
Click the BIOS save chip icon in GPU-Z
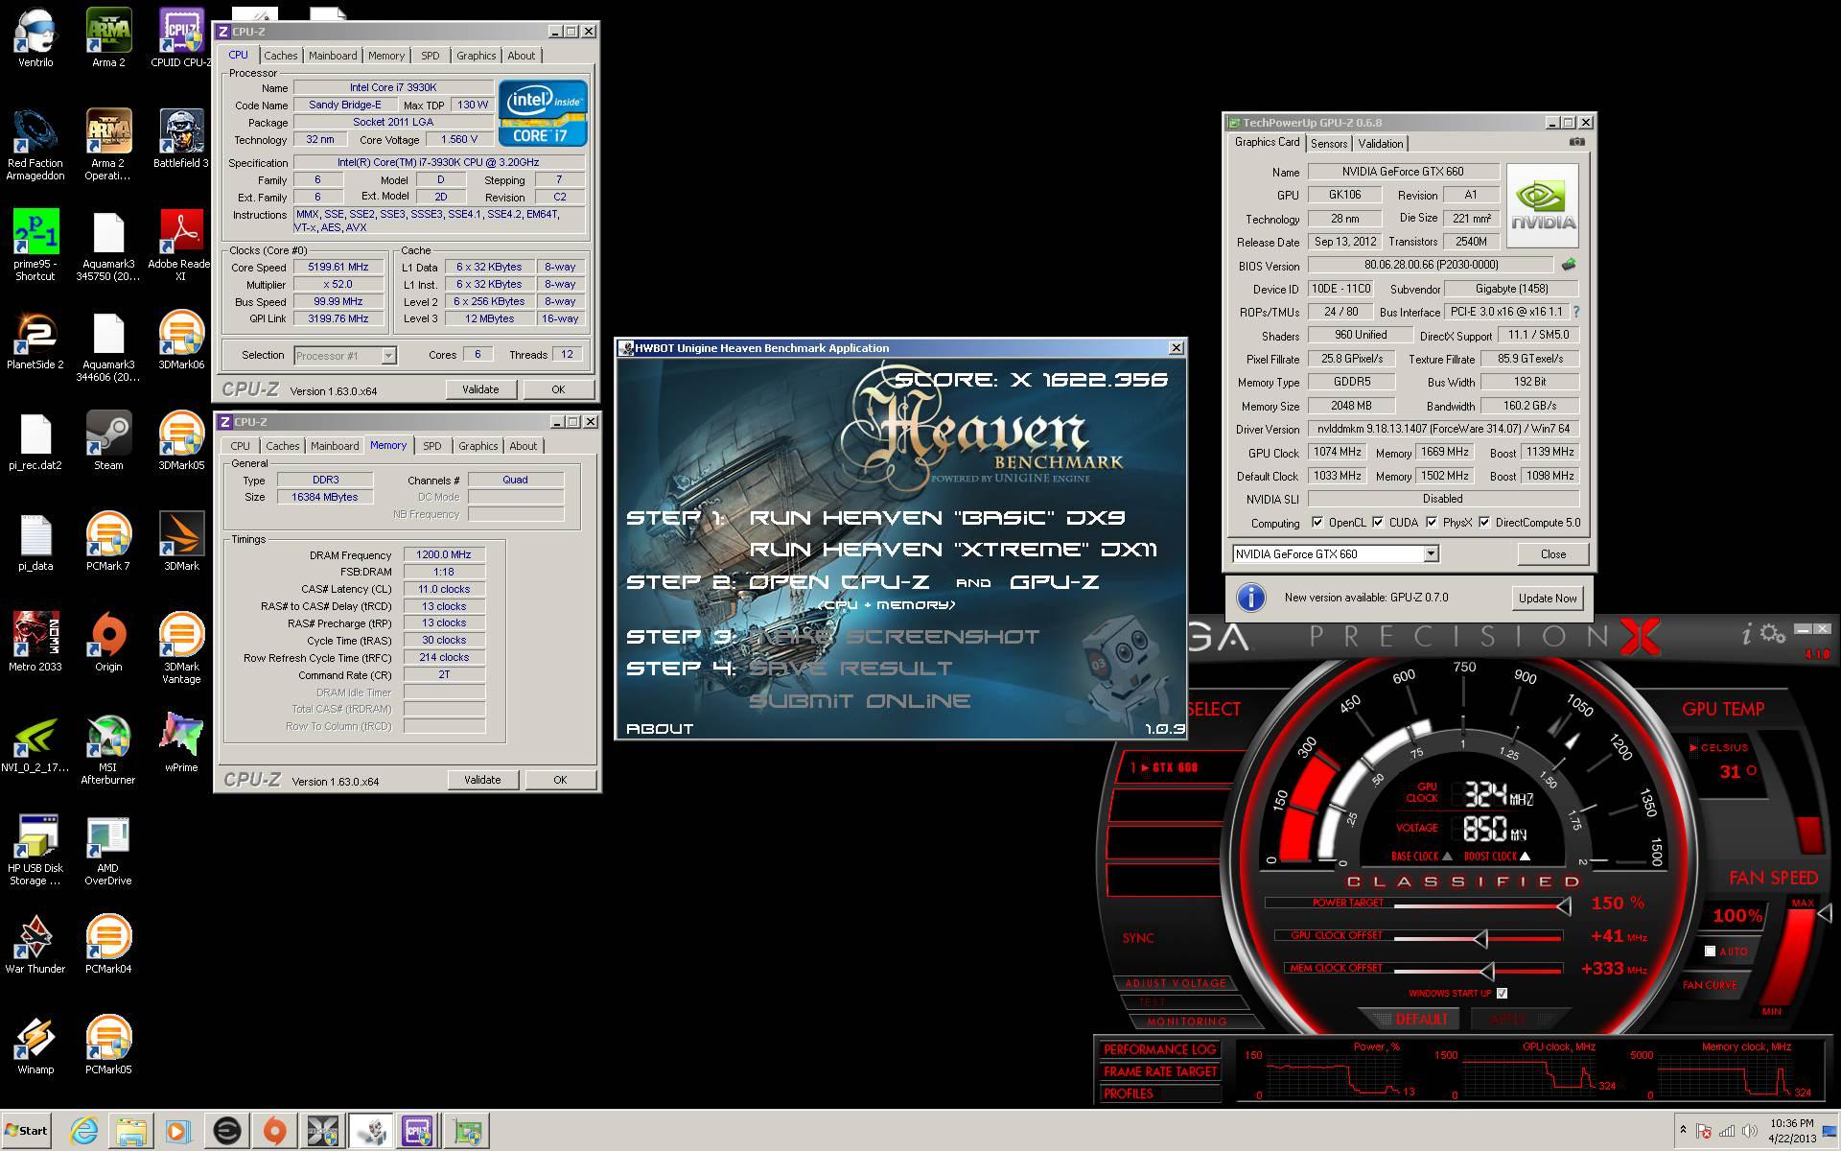click(x=1569, y=265)
